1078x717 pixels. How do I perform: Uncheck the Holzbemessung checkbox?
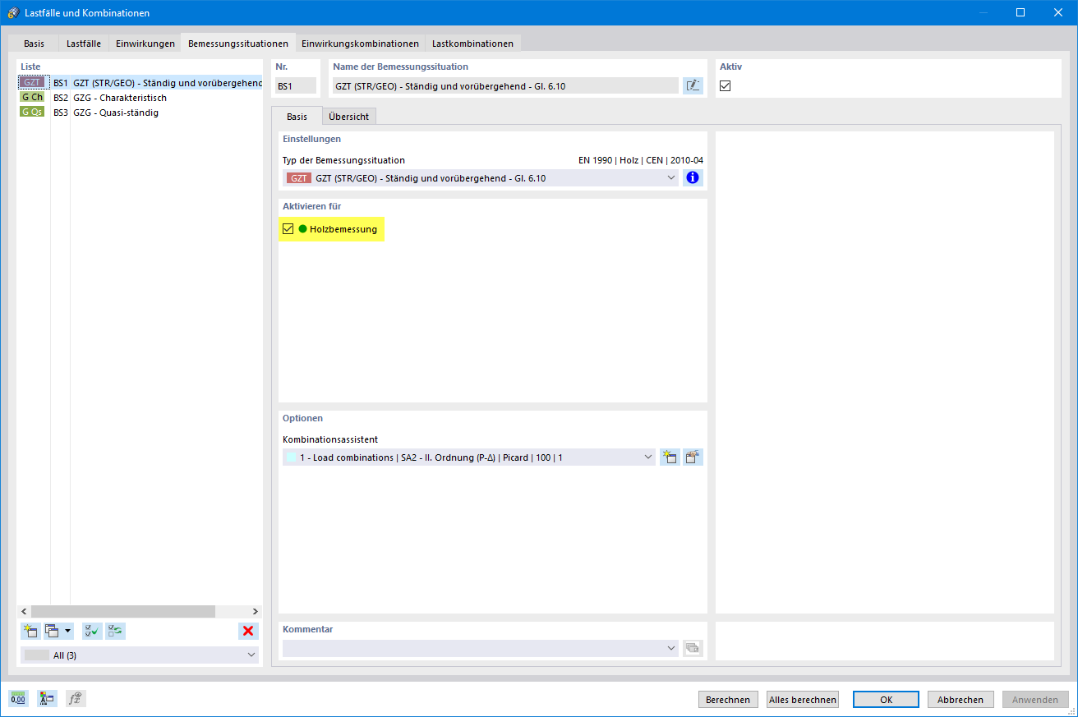point(288,229)
